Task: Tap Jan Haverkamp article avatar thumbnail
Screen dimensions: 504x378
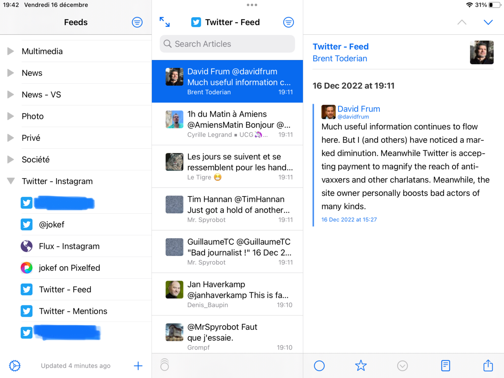Action: [x=174, y=289]
